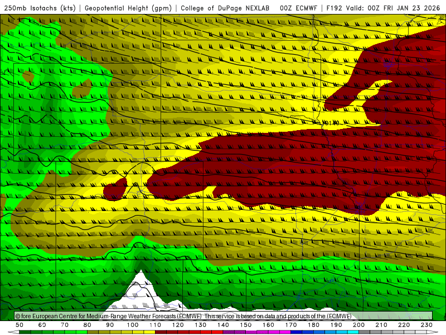Click the "Valid: 00Z FRI JAN 23 2026" text
This screenshot has width=446, height=335.
(394, 8)
